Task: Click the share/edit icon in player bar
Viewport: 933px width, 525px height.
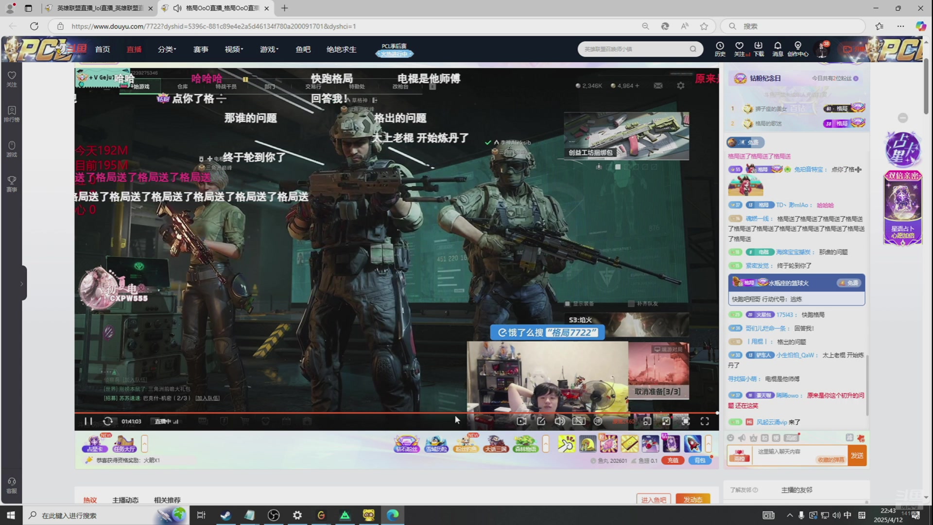Action: tap(541, 421)
